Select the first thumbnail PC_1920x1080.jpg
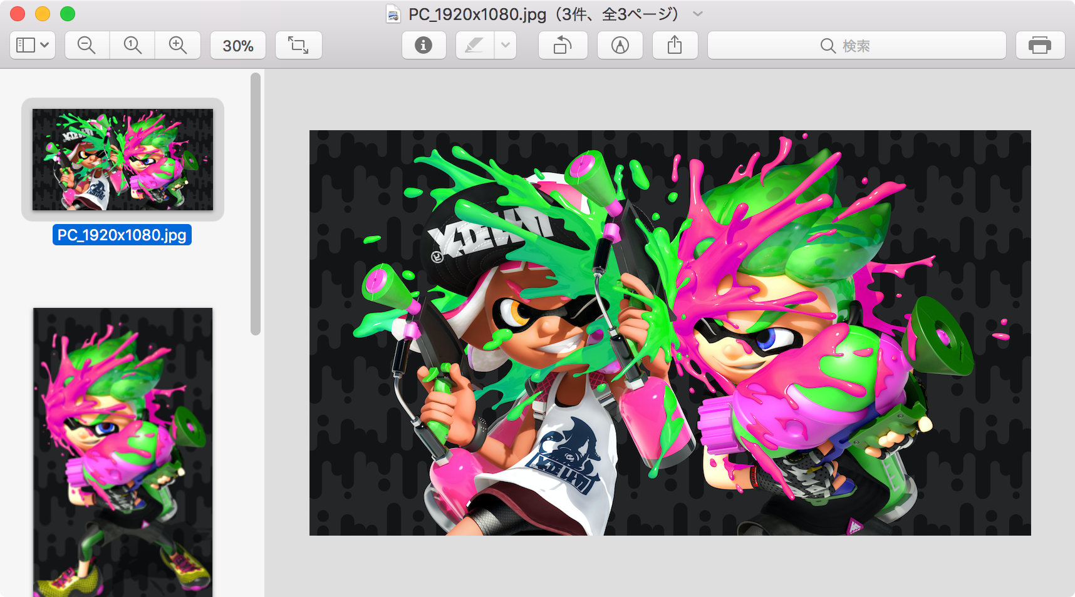 (x=123, y=160)
